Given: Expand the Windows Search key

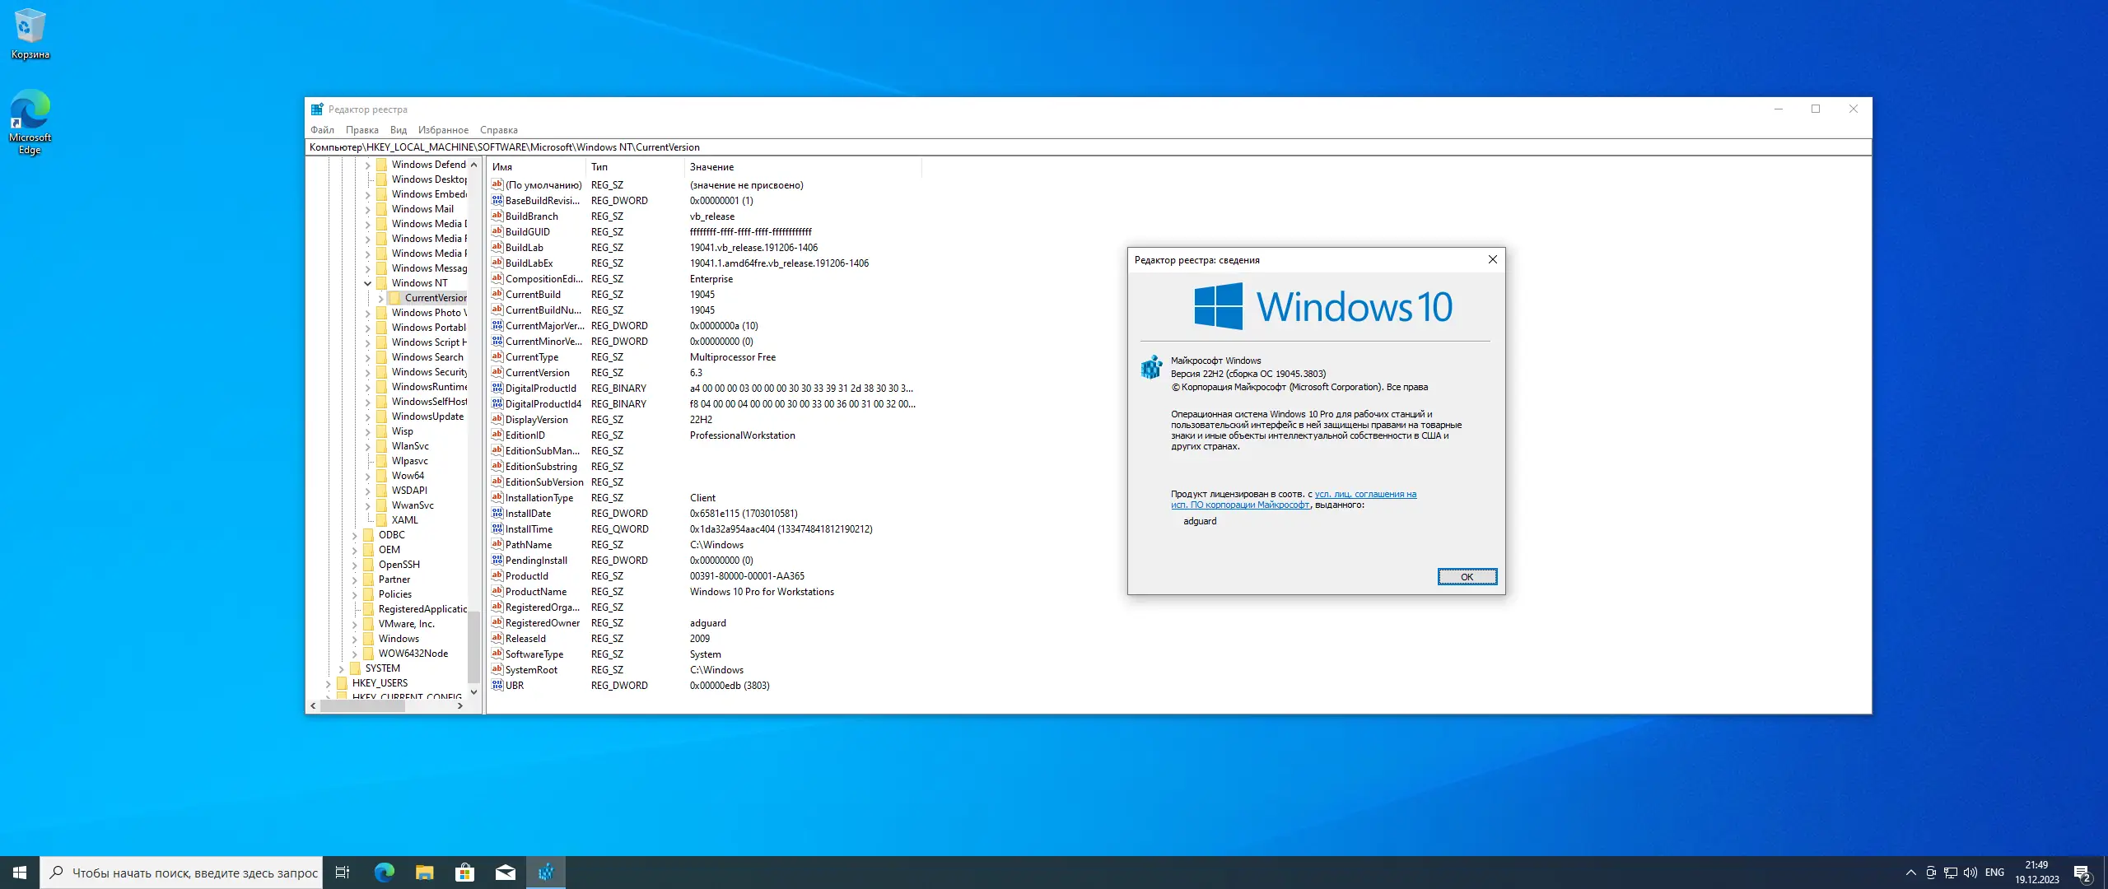Looking at the screenshot, I should click(x=368, y=357).
